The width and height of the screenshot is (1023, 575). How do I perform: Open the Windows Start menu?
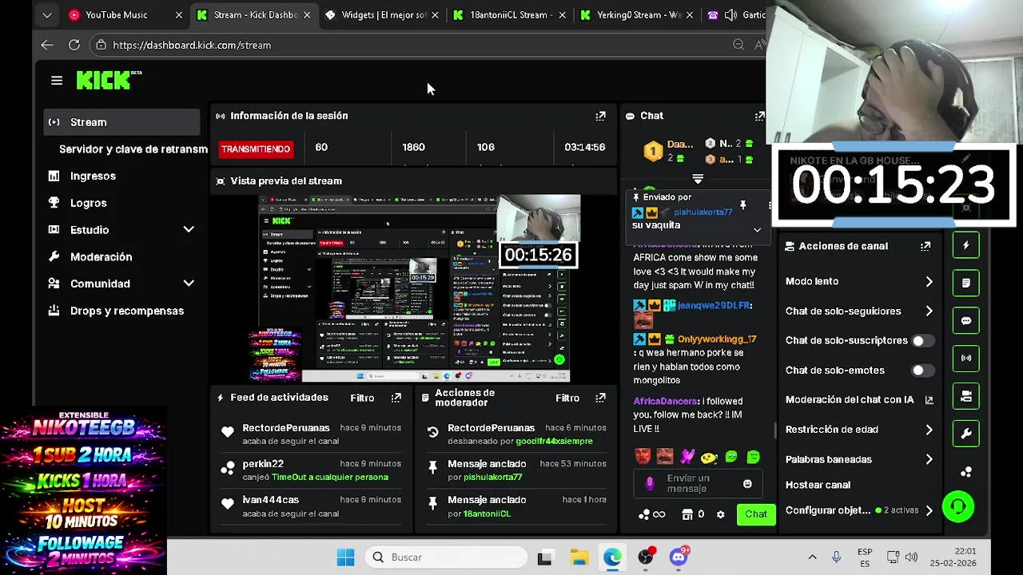pyautogui.click(x=345, y=557)
